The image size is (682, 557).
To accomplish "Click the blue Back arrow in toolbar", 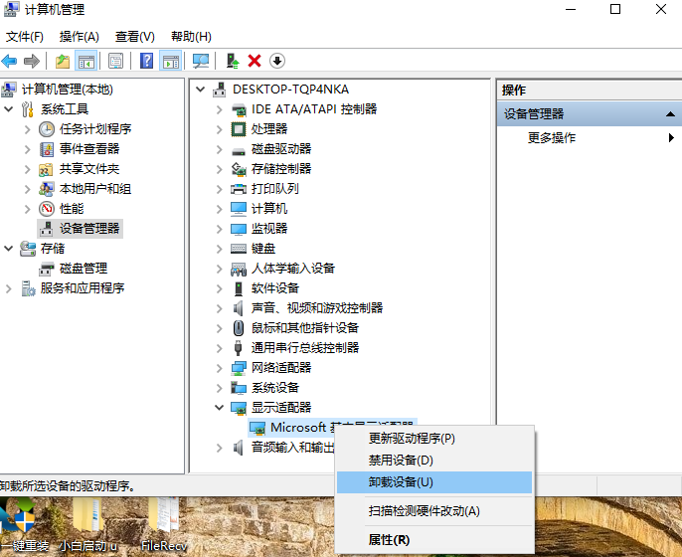I will (10, 61).
